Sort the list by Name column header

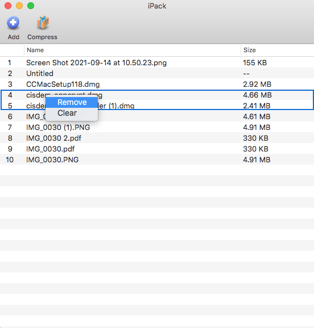pos(35,50)
